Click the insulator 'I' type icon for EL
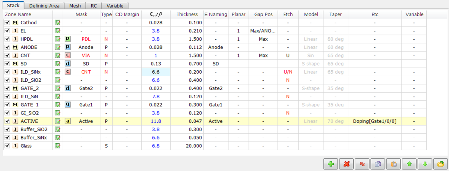The image size is (449, 171). coord(15,31)
